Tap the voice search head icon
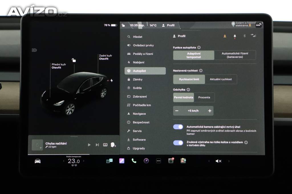The height and width of the screenshot is (194, 292). 113,145
